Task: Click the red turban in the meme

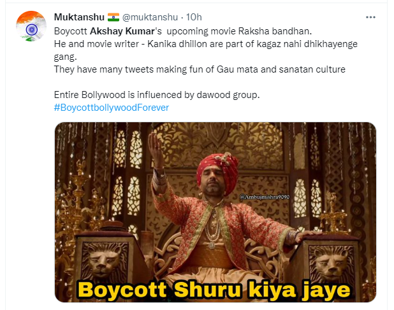Action: [x=219, y=167]
